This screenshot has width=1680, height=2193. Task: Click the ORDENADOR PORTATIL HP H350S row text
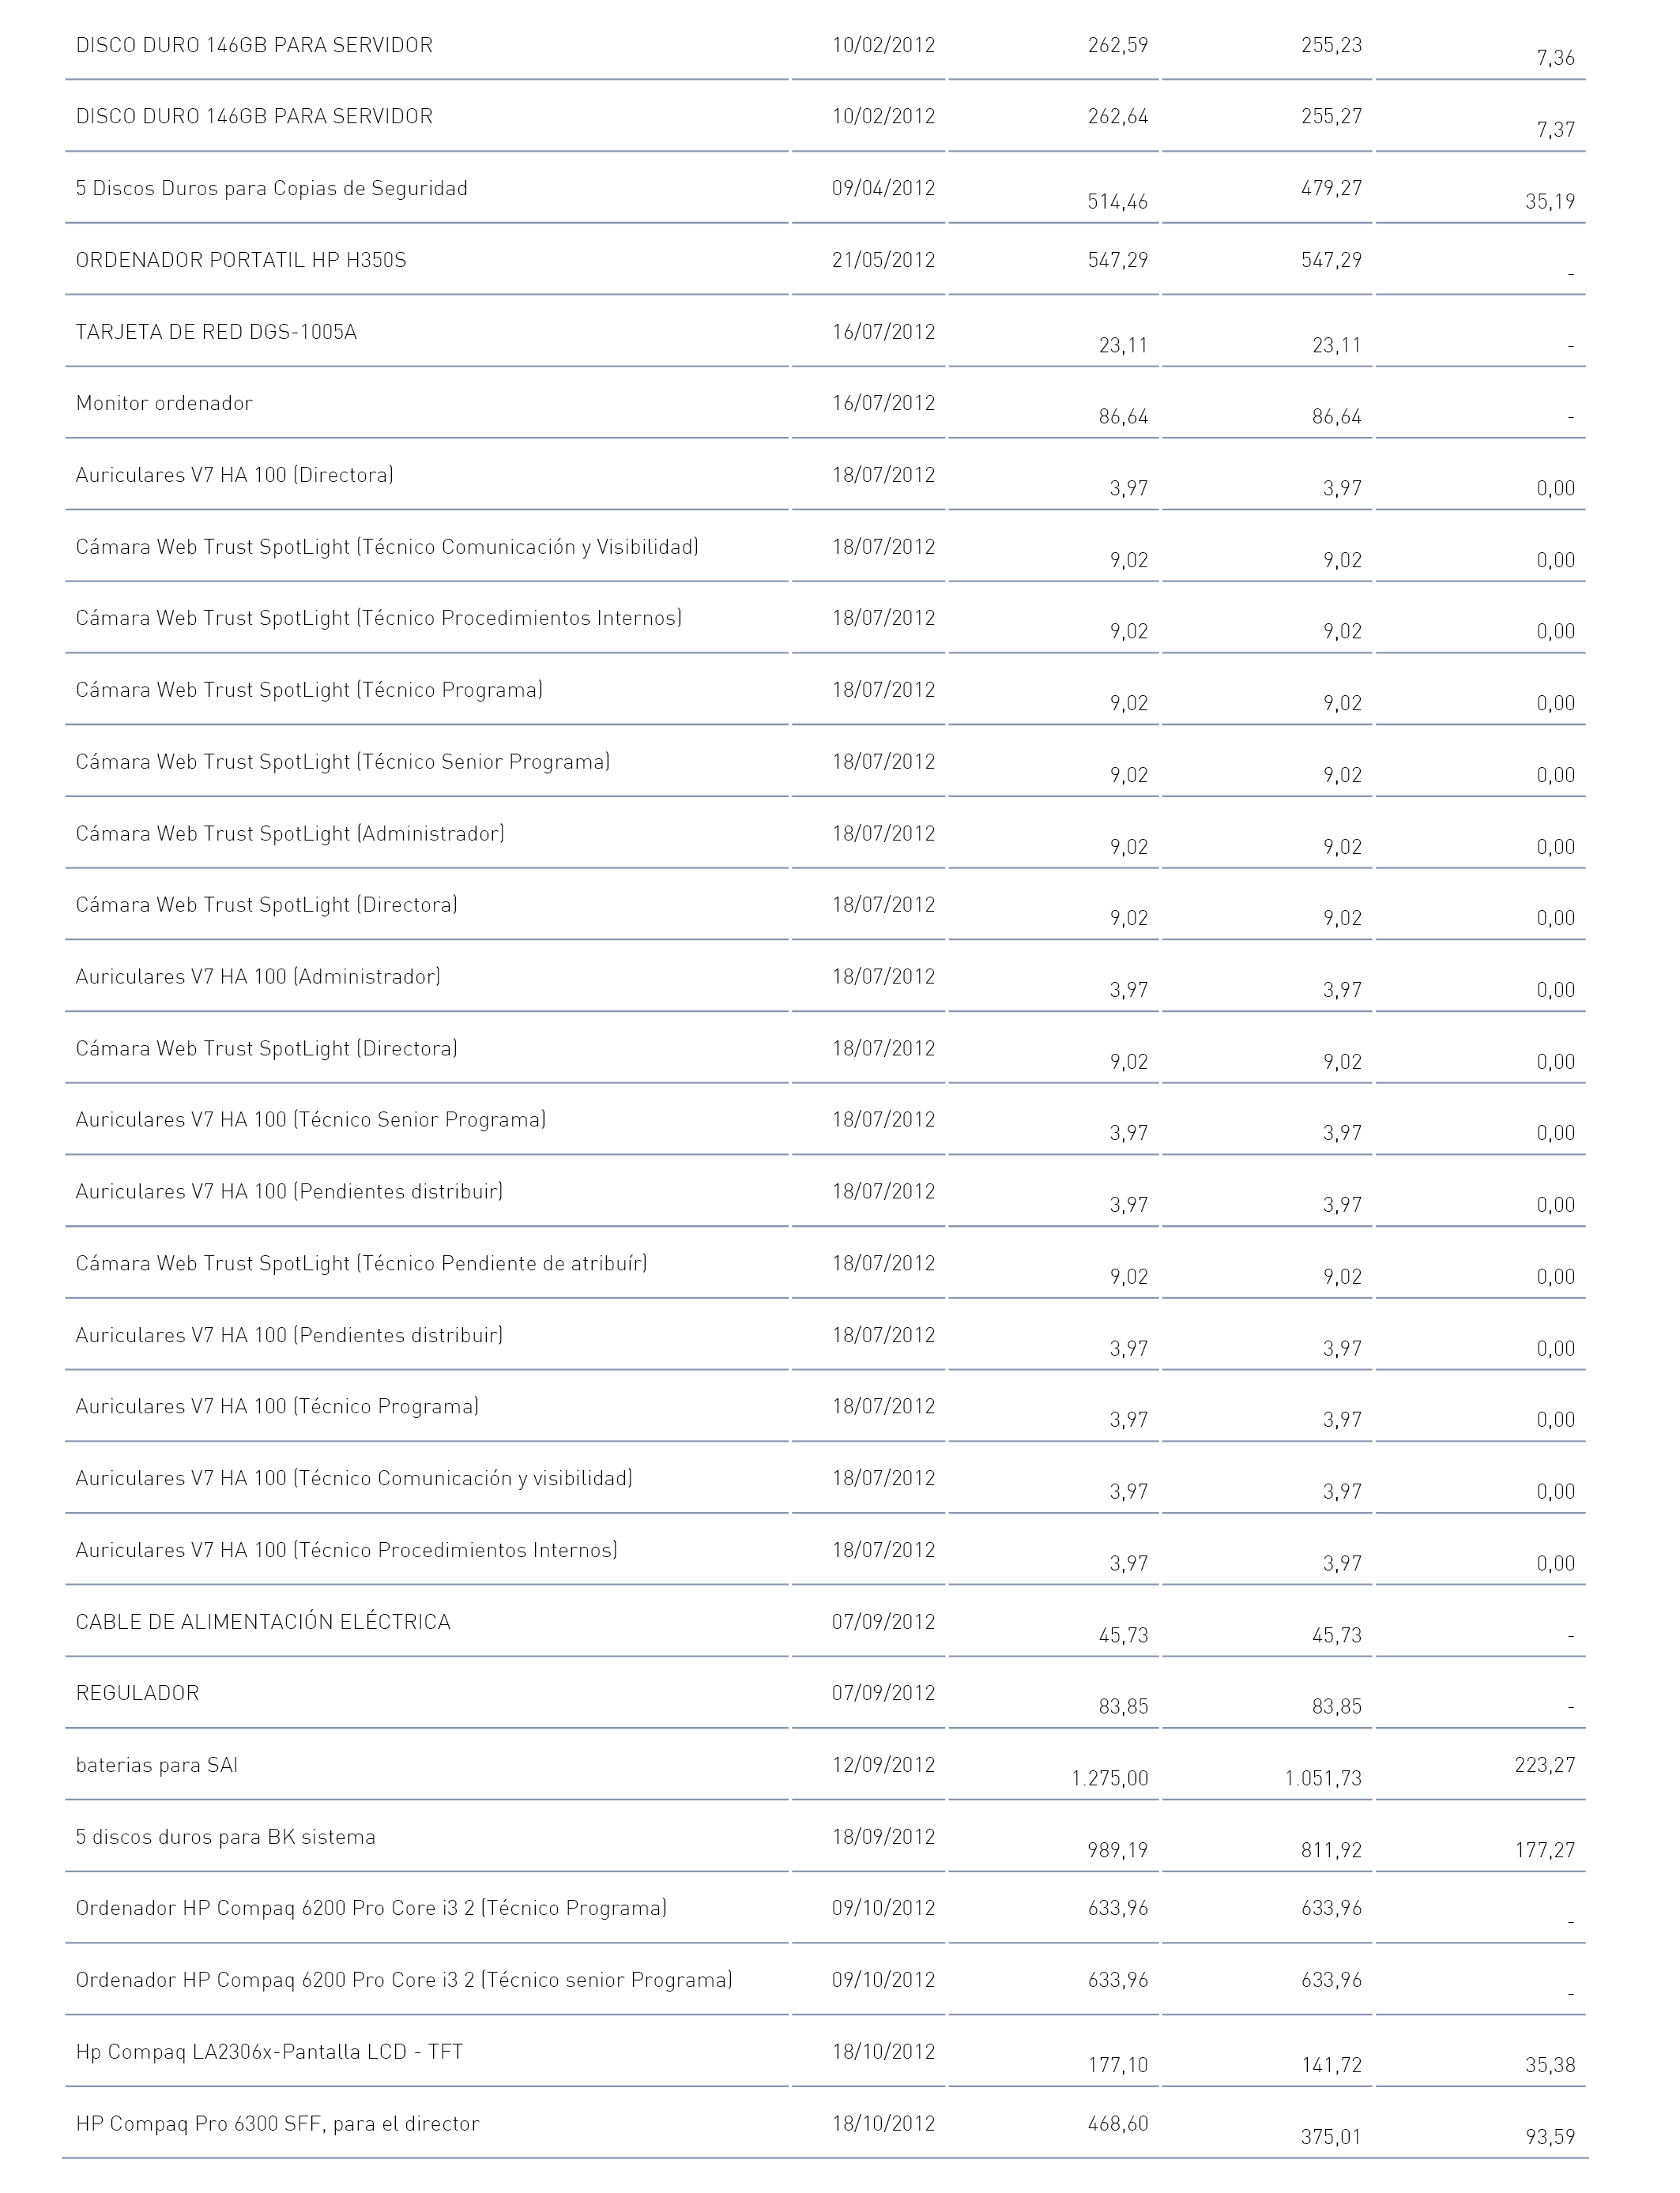(x=241, y=260)
